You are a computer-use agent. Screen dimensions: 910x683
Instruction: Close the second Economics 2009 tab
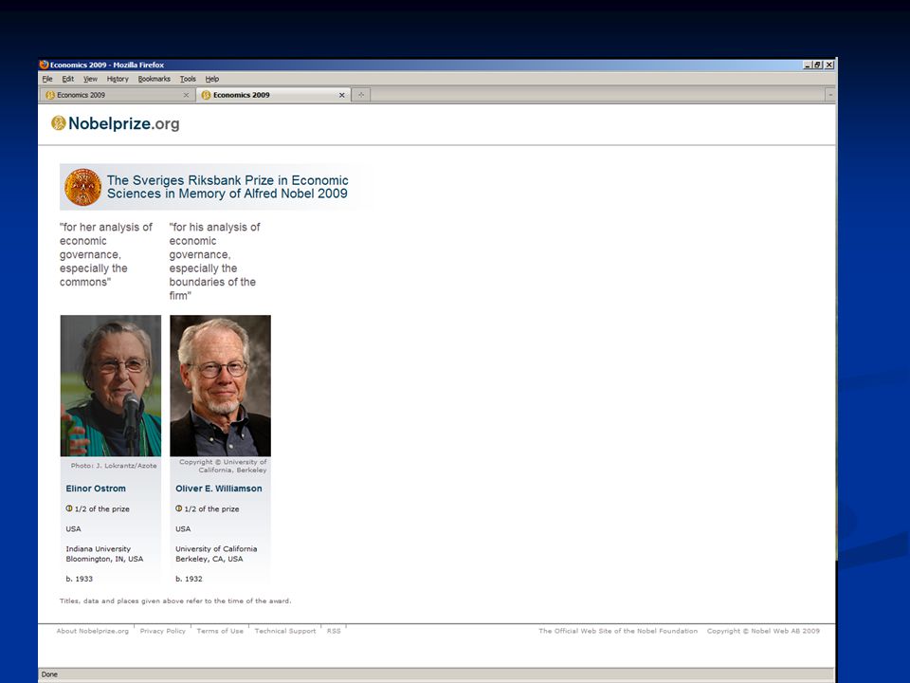(x=342, y=95)
